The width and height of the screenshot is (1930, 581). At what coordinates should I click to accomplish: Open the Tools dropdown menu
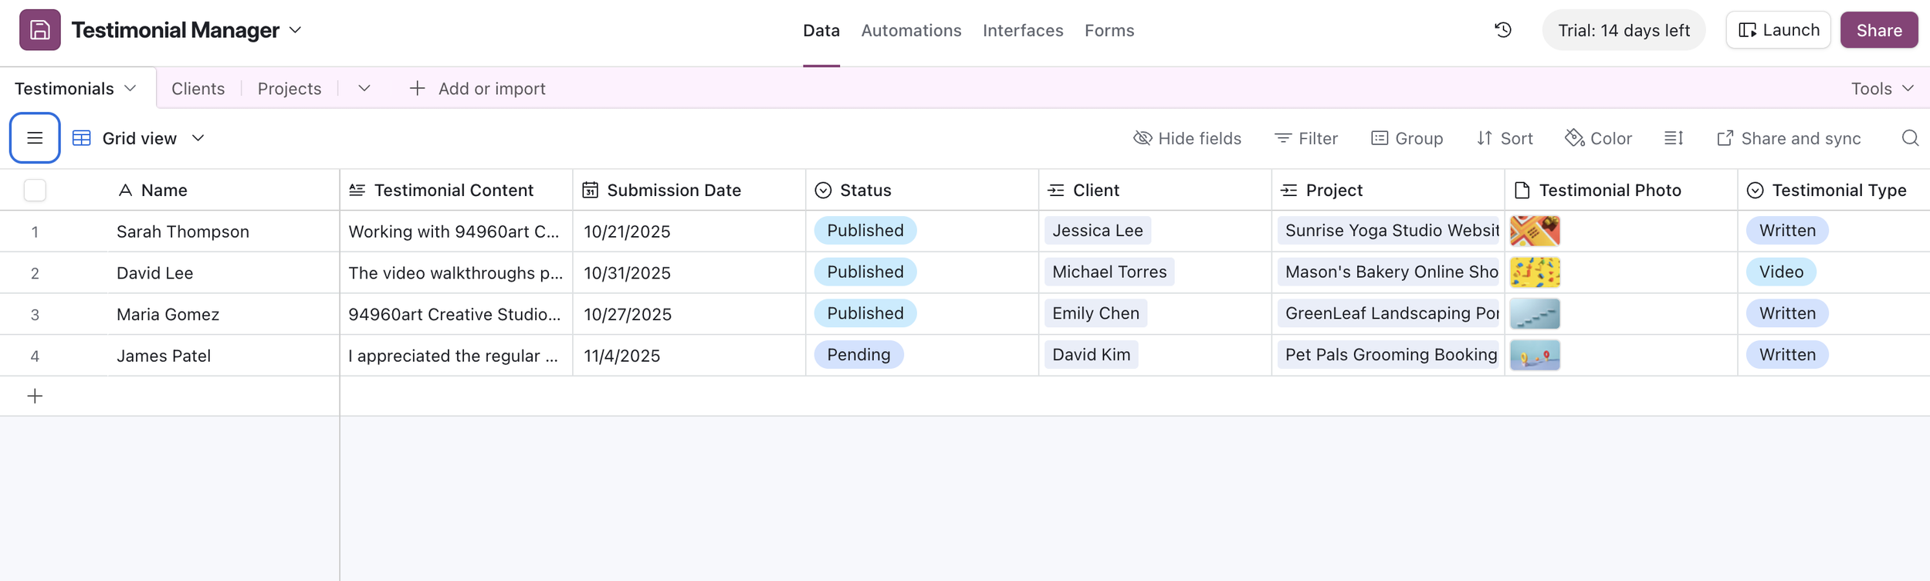(x=1882, y=89)
